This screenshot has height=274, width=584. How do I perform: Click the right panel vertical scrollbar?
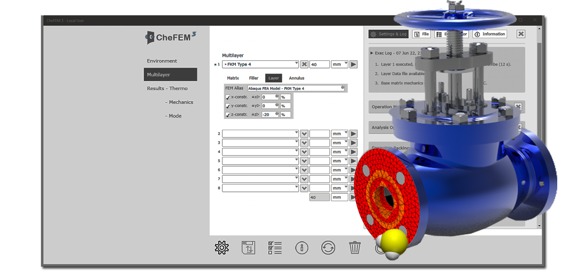click(x=539, y=127)
